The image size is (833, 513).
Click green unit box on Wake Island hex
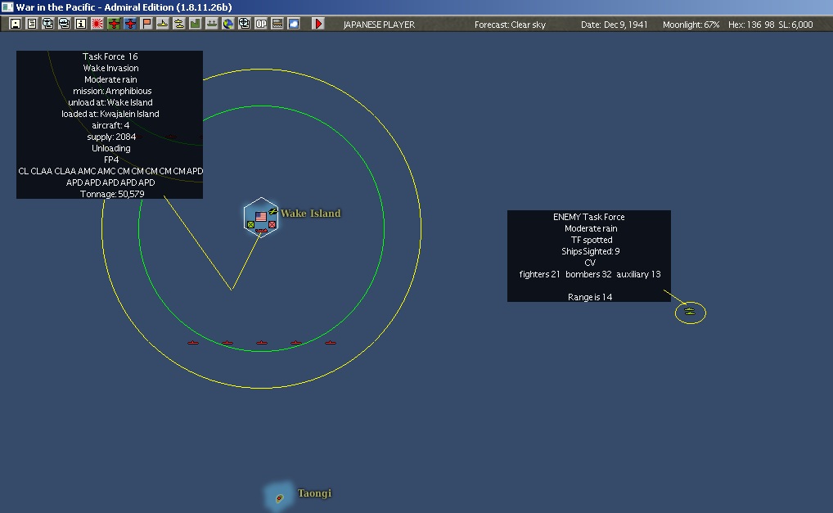[x=250, y=225]
